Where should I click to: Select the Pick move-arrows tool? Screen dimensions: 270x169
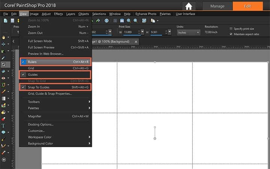pyautogui.click(x=3, y=44)
